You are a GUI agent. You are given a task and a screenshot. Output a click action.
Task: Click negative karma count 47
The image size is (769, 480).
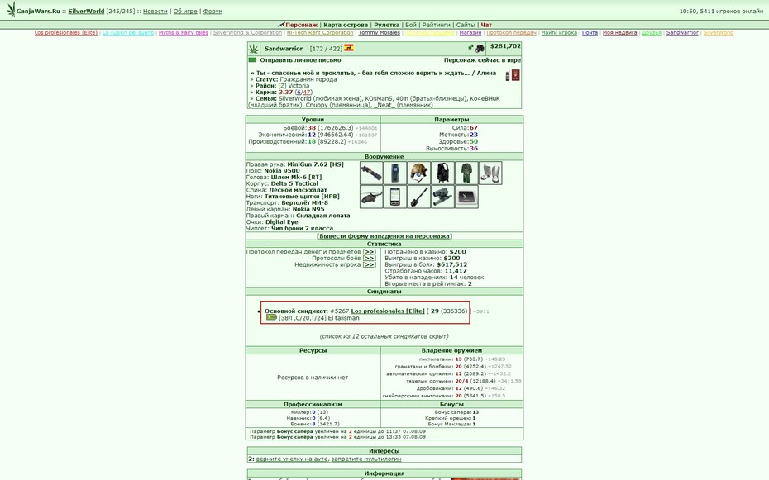point(307,92)
